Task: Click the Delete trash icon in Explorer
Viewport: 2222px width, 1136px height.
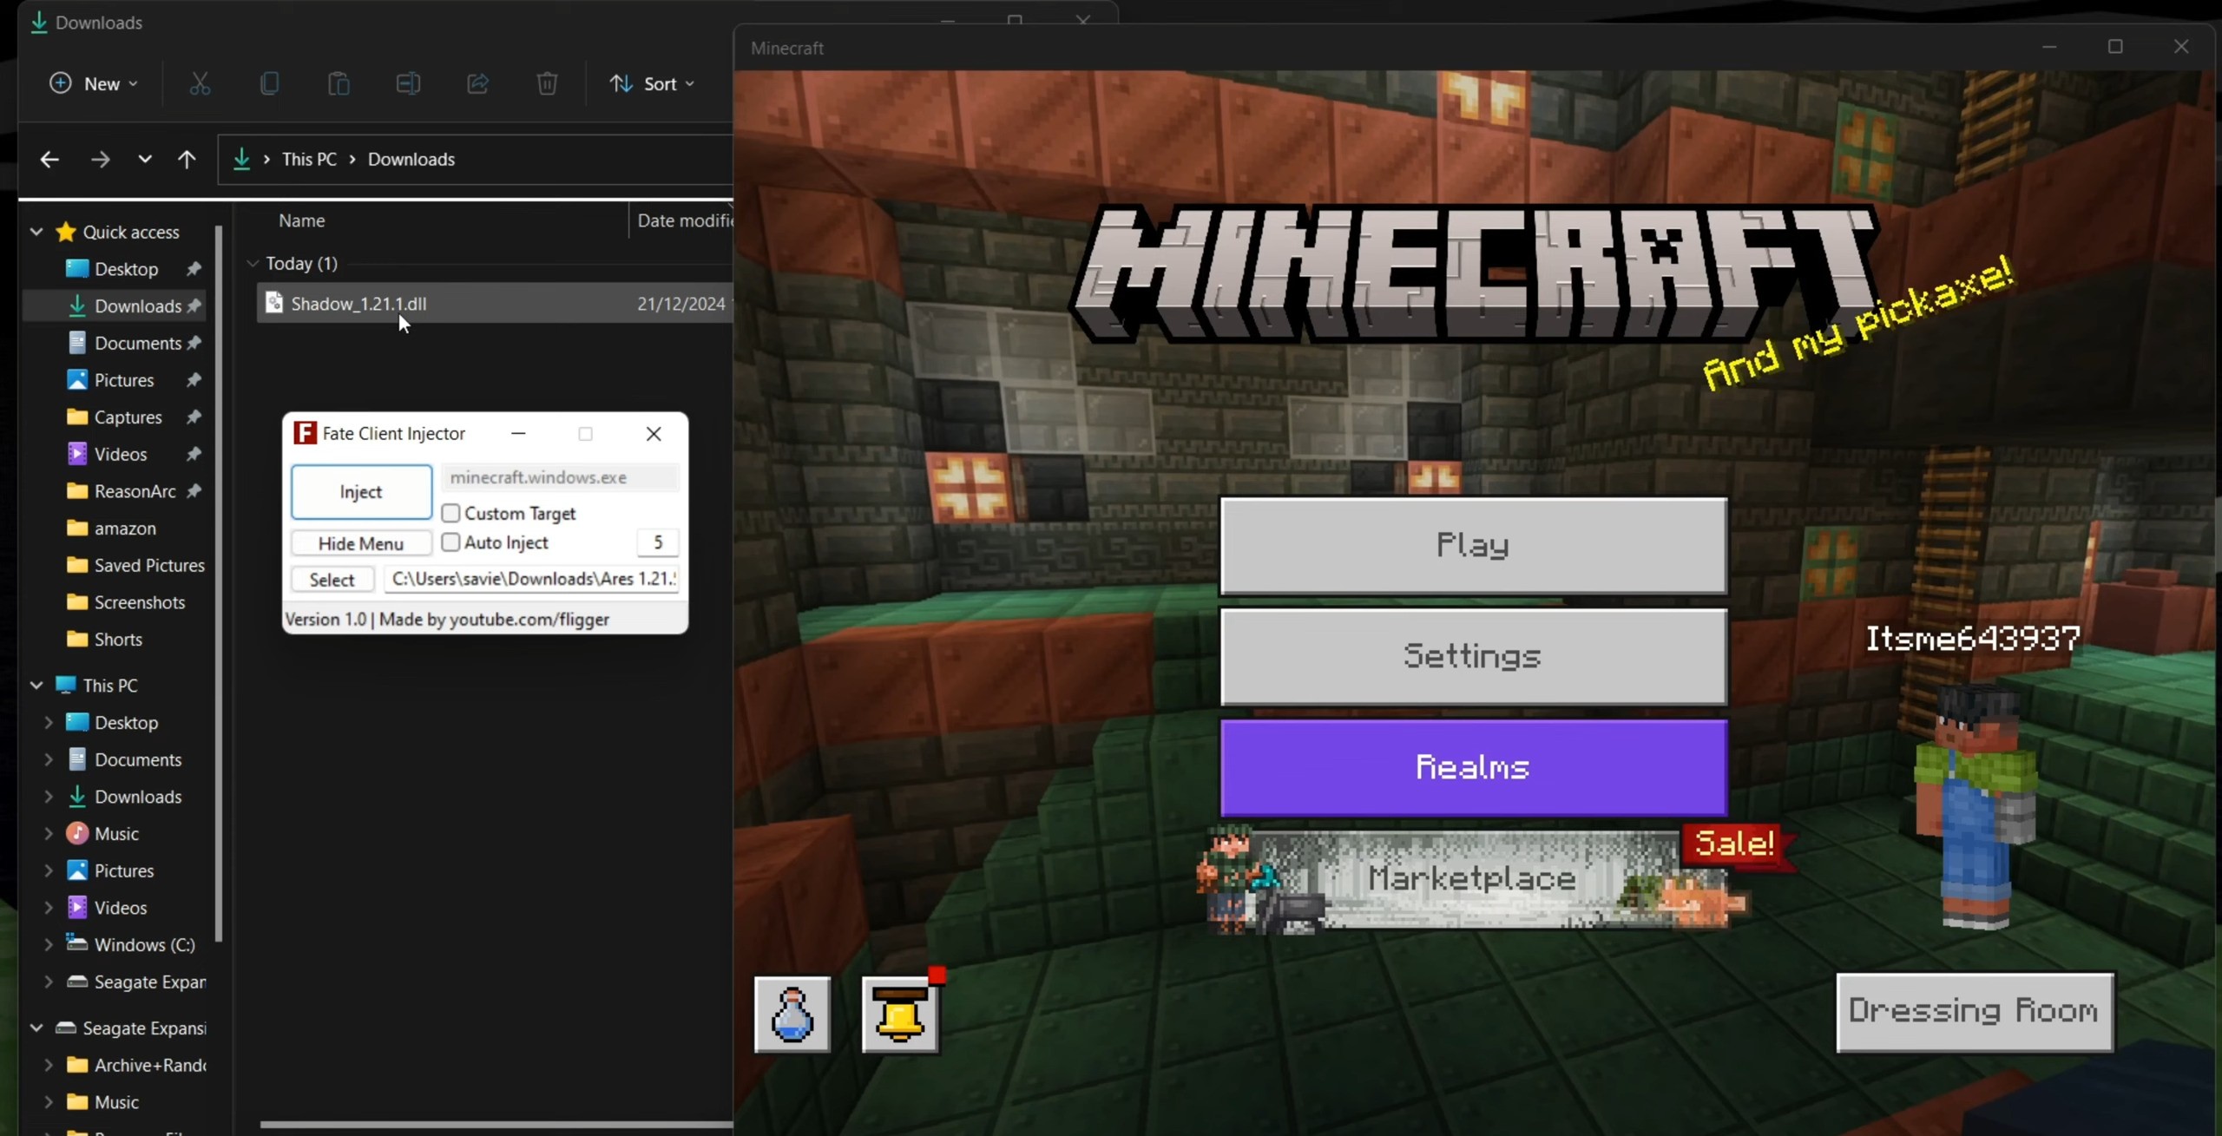Action: (547, 84)
